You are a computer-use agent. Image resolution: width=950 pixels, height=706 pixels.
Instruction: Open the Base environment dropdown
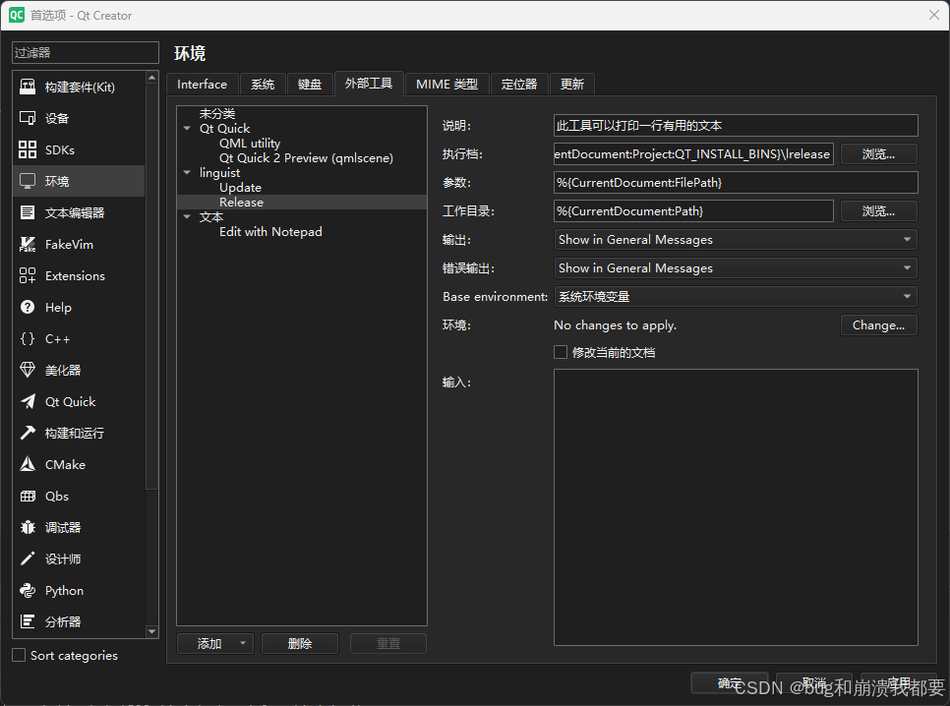click(x=736, y=296)
